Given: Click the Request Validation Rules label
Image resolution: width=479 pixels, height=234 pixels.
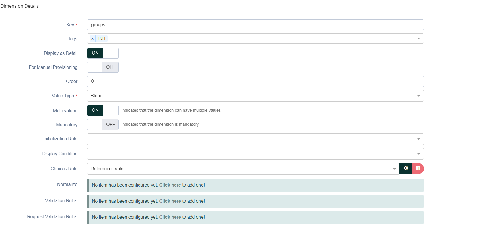Looking at the screenshot, I should click(x=52, y=216).
